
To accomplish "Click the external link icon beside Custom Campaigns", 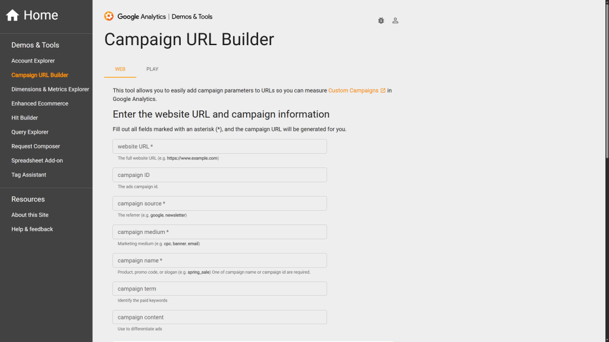I will (383, 91).
